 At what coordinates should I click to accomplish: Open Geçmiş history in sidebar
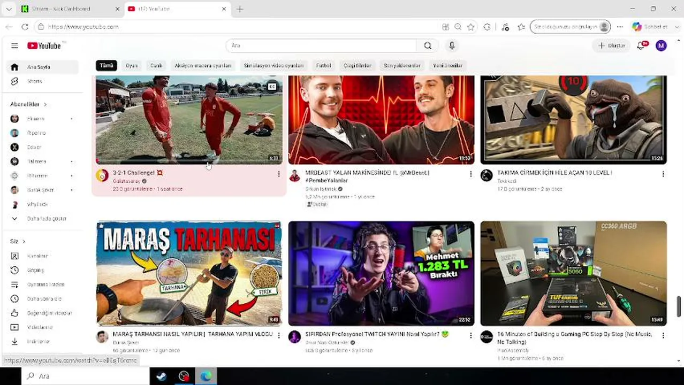[43, 270]
